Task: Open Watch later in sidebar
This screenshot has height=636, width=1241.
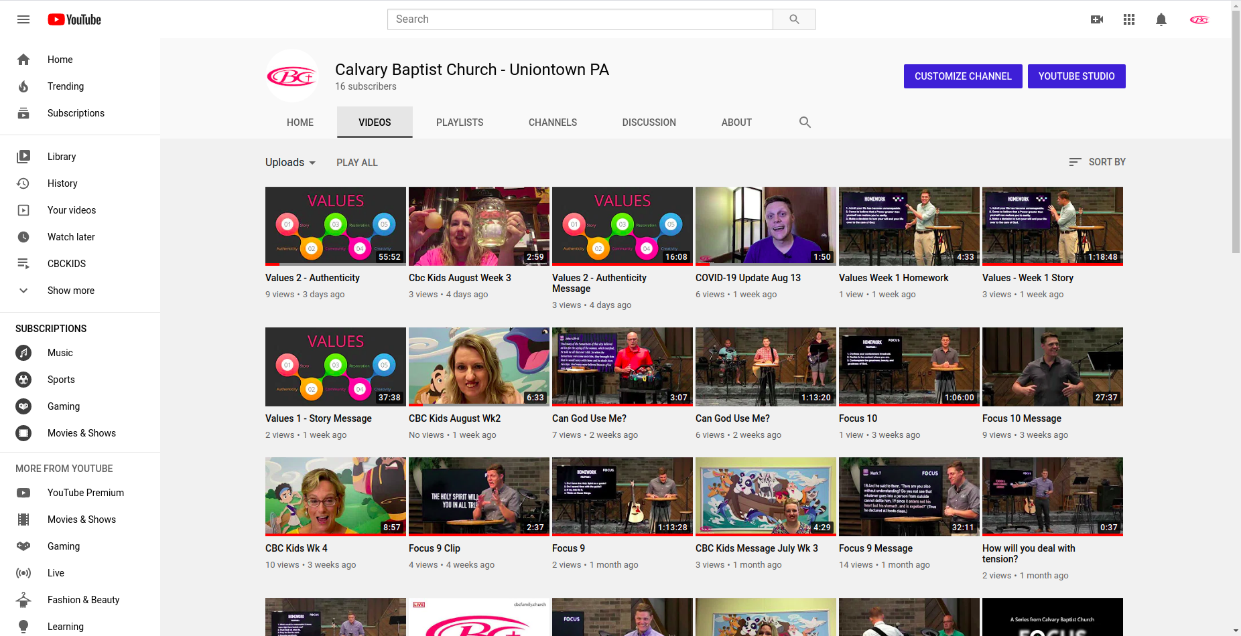Action: tap(80, 237)
